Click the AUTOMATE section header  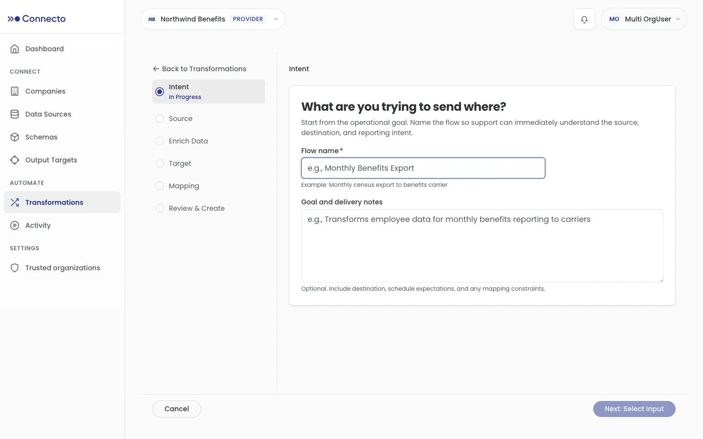click(x=27, y=183)
